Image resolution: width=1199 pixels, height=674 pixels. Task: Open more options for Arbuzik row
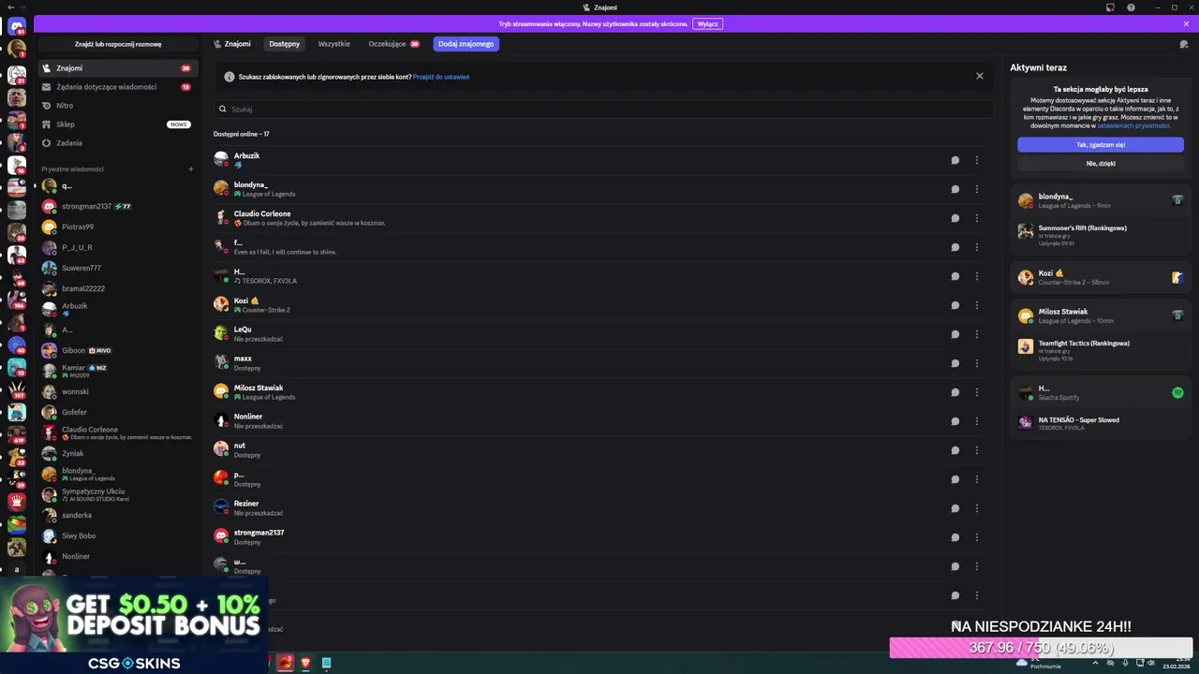[x=977, y=160]
